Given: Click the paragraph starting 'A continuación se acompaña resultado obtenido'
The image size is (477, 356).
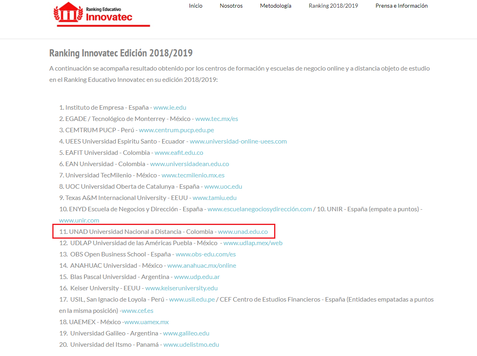Looking at the screenshot, I should 240,74.
